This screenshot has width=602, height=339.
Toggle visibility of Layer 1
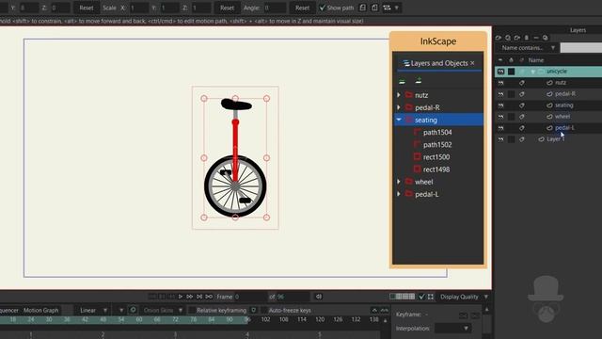click(500, 139)
